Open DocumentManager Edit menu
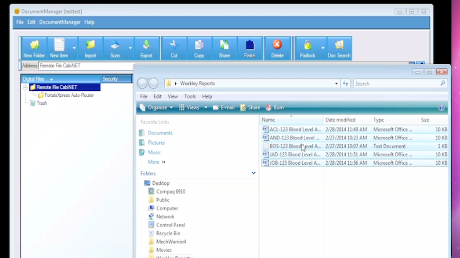This screenshot has width=460, height=258. 32,22
